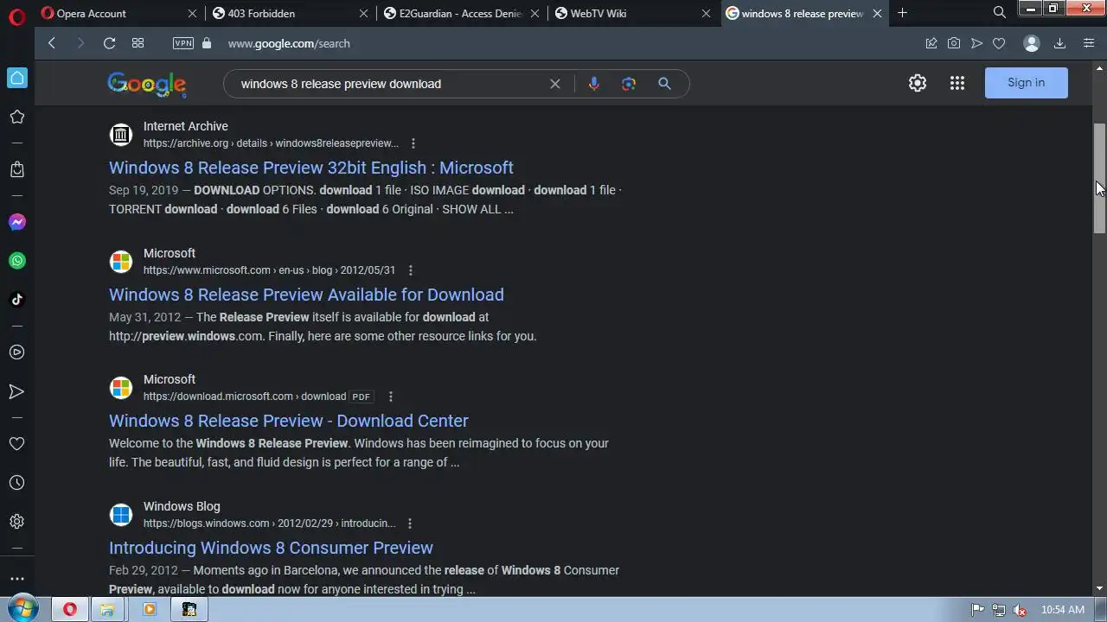Screen dimensions: 1107x622
Task: Search by image with Google Lens icon
Action: [629, 84]
